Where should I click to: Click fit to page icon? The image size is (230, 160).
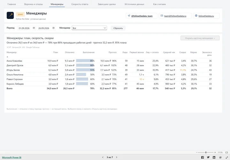tap(226, 153)
